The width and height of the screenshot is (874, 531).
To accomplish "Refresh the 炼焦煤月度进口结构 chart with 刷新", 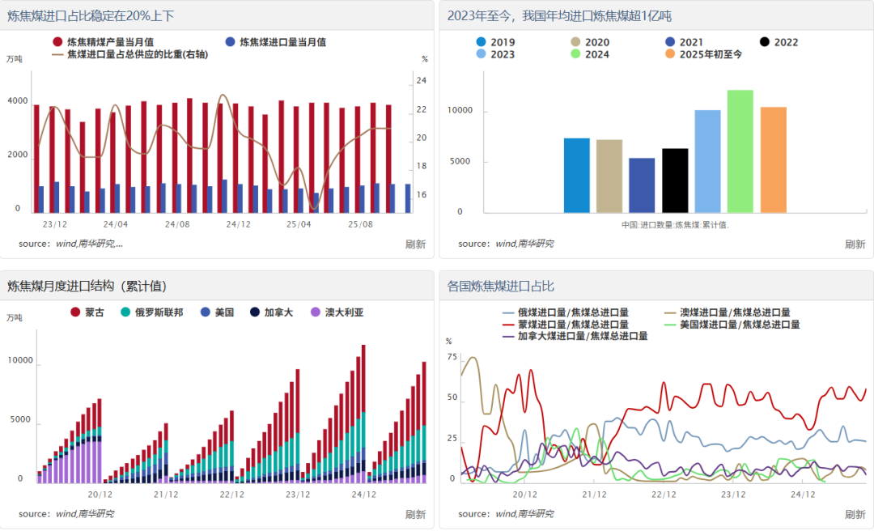I will 415,514.
